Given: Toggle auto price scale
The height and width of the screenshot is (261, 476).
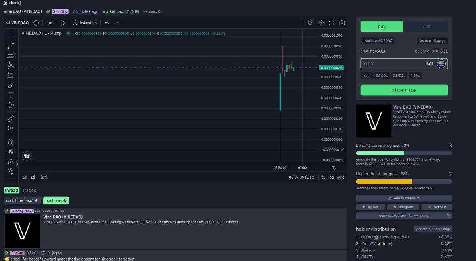Looking at the screenshot, I should point(341,177).
